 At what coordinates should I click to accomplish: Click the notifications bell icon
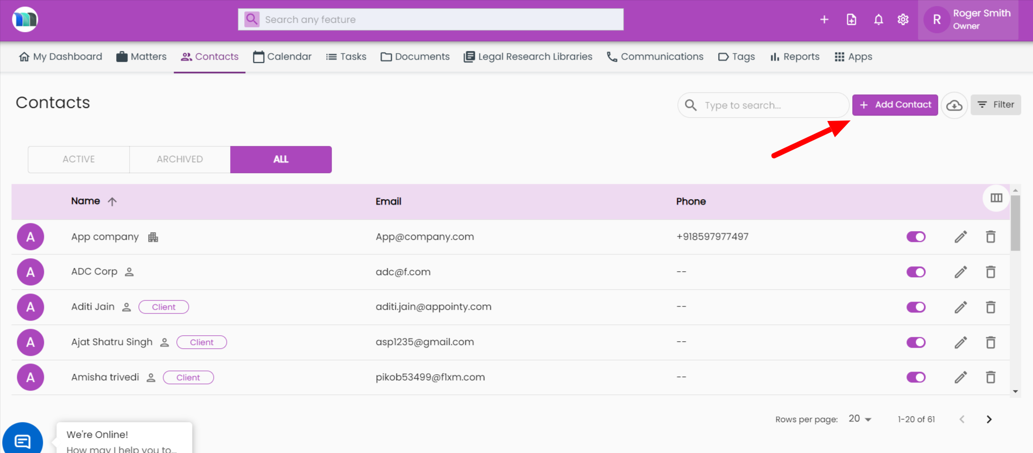pos(878,20)
